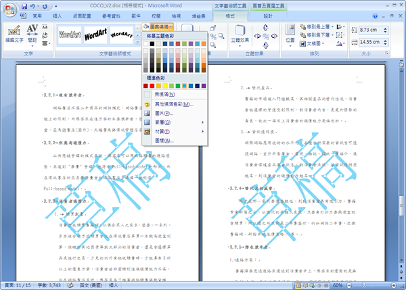Click the 3-D tilt up icon
Screen dimensions: 406x290
pyautogui.click(x=265, y=27)
